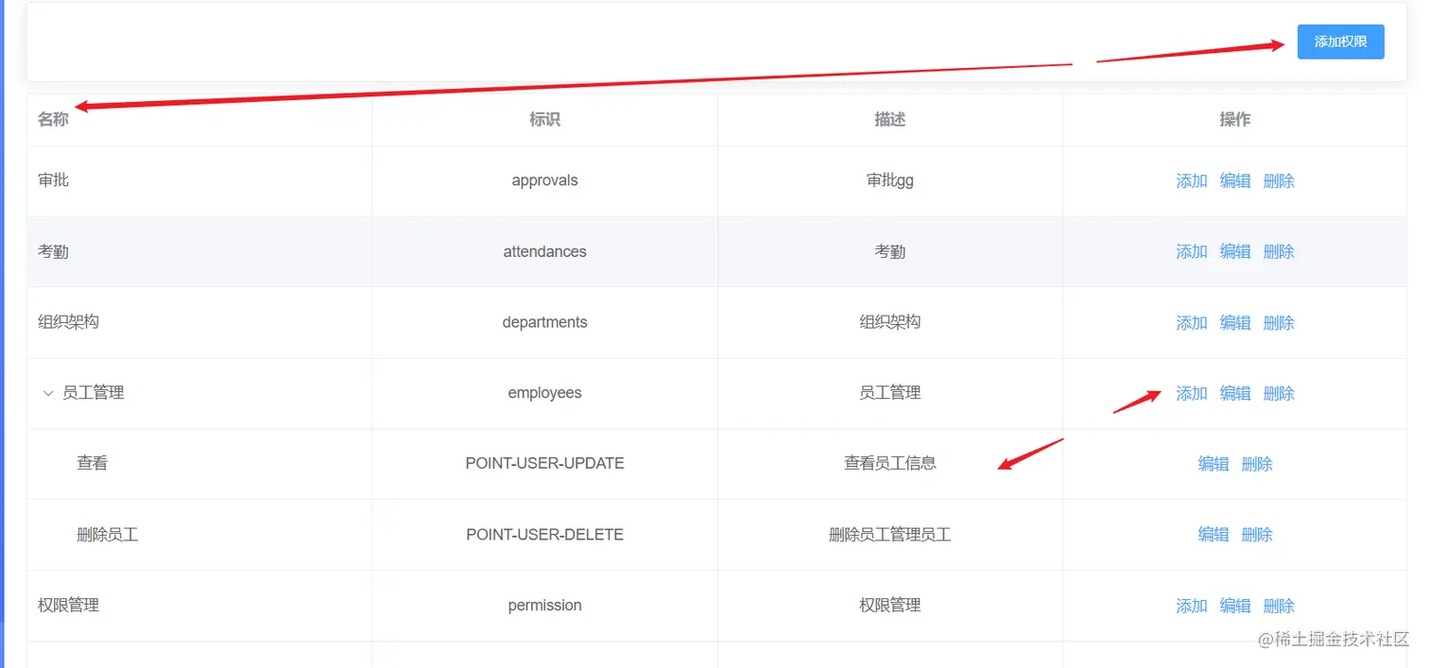This screenshot has width=1429, height=668.
Task: Click the permission identifier cell
Action: click(x=544, y=606)
